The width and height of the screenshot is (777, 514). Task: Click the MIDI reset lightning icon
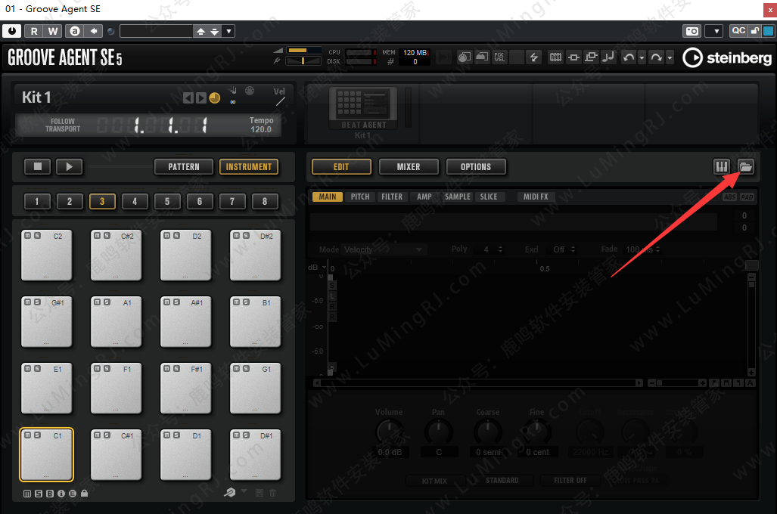tap(533, 57)
